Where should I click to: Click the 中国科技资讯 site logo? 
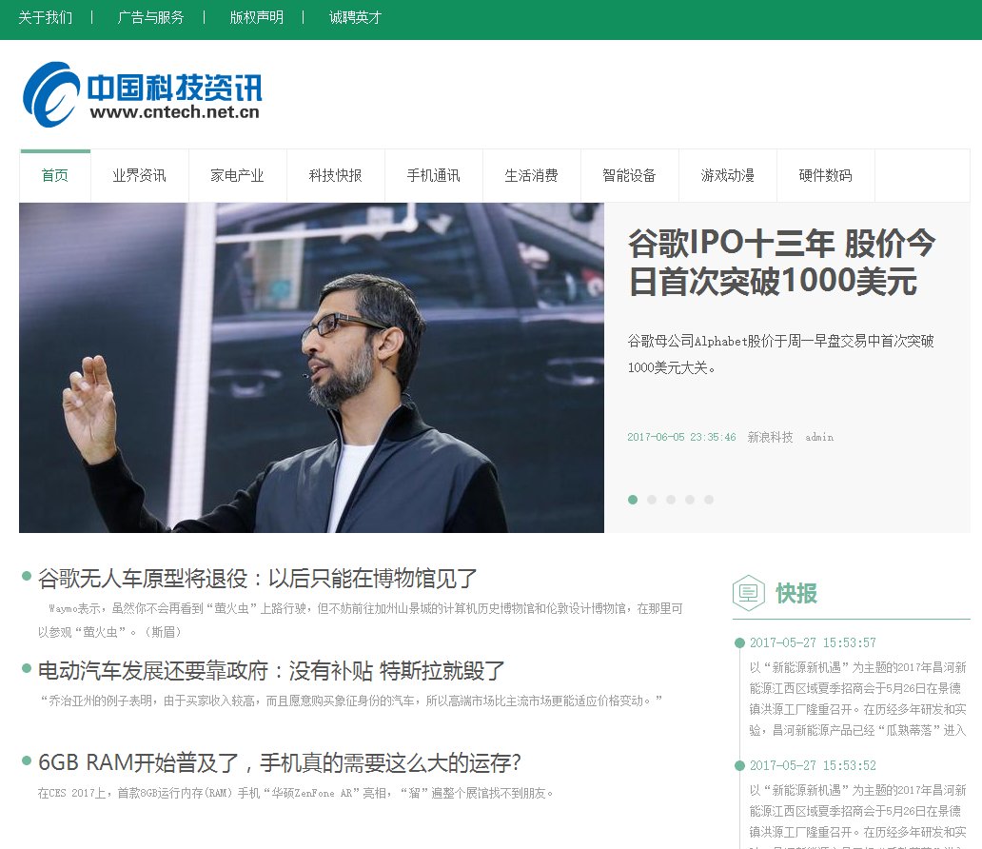tap(142, 94)
